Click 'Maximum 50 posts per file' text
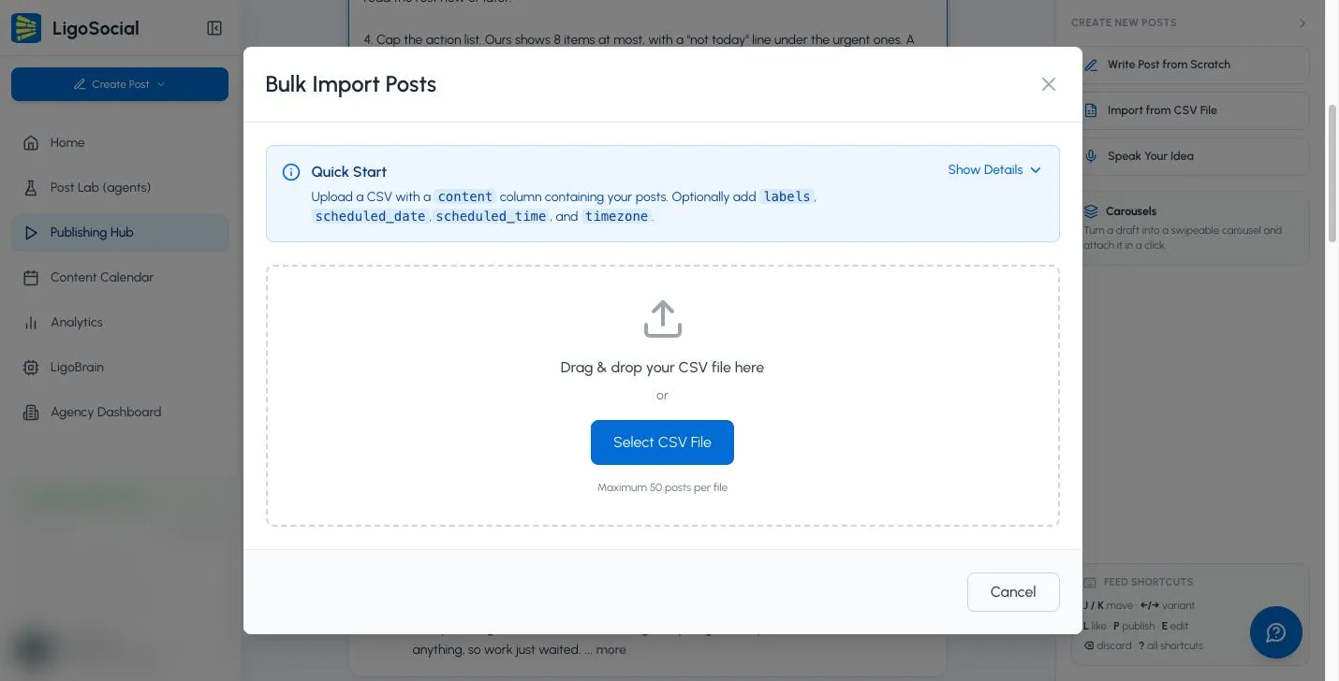Viewport: 1339px width, 681px height. 662,487
